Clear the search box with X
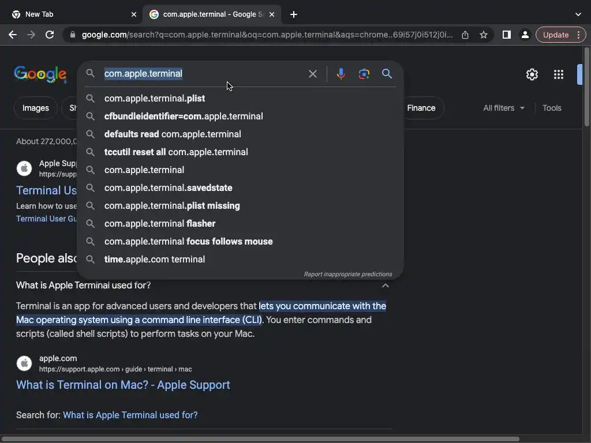 pos(312,74)
